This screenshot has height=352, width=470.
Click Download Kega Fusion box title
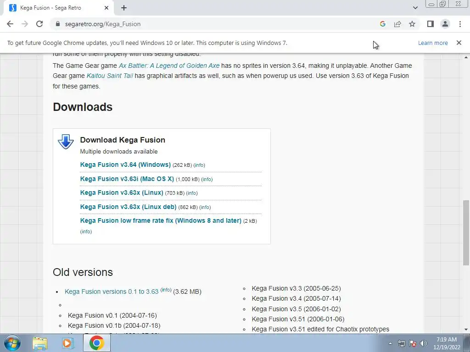click(123, 140)
